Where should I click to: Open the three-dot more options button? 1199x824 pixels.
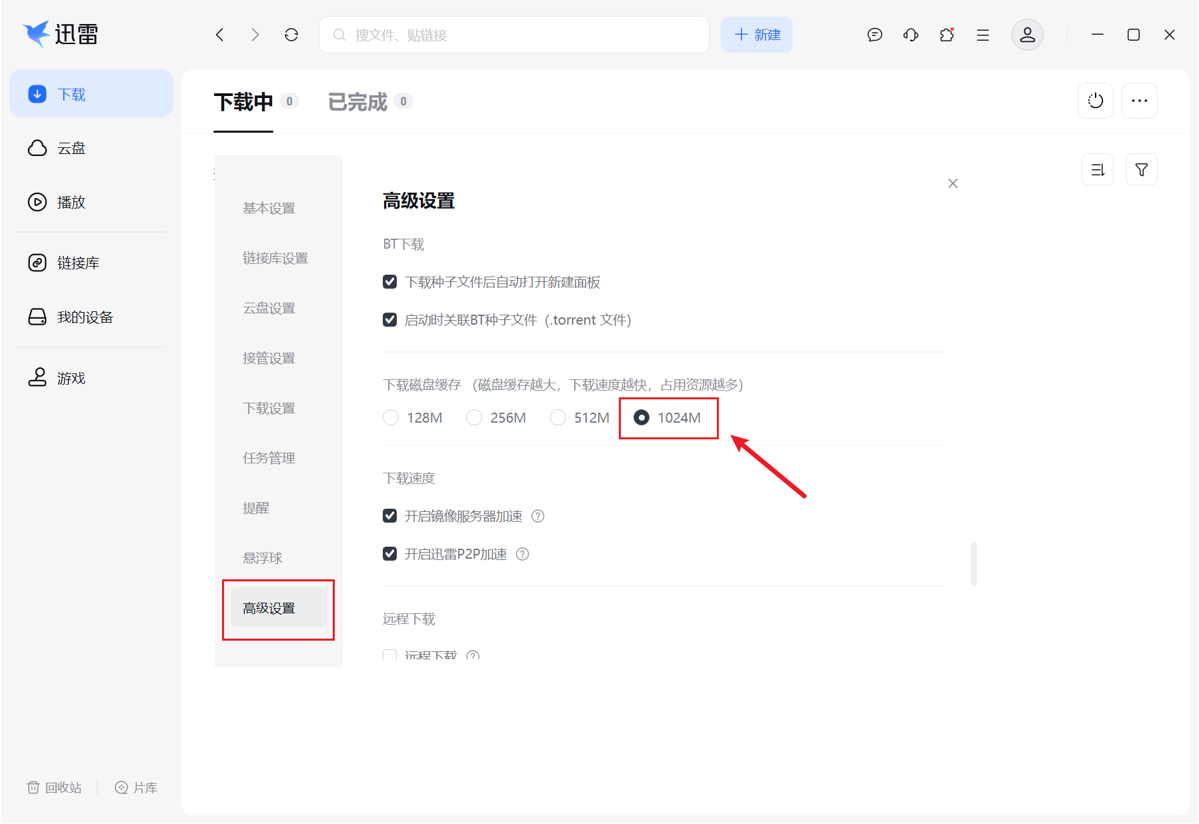point(1140,101)
